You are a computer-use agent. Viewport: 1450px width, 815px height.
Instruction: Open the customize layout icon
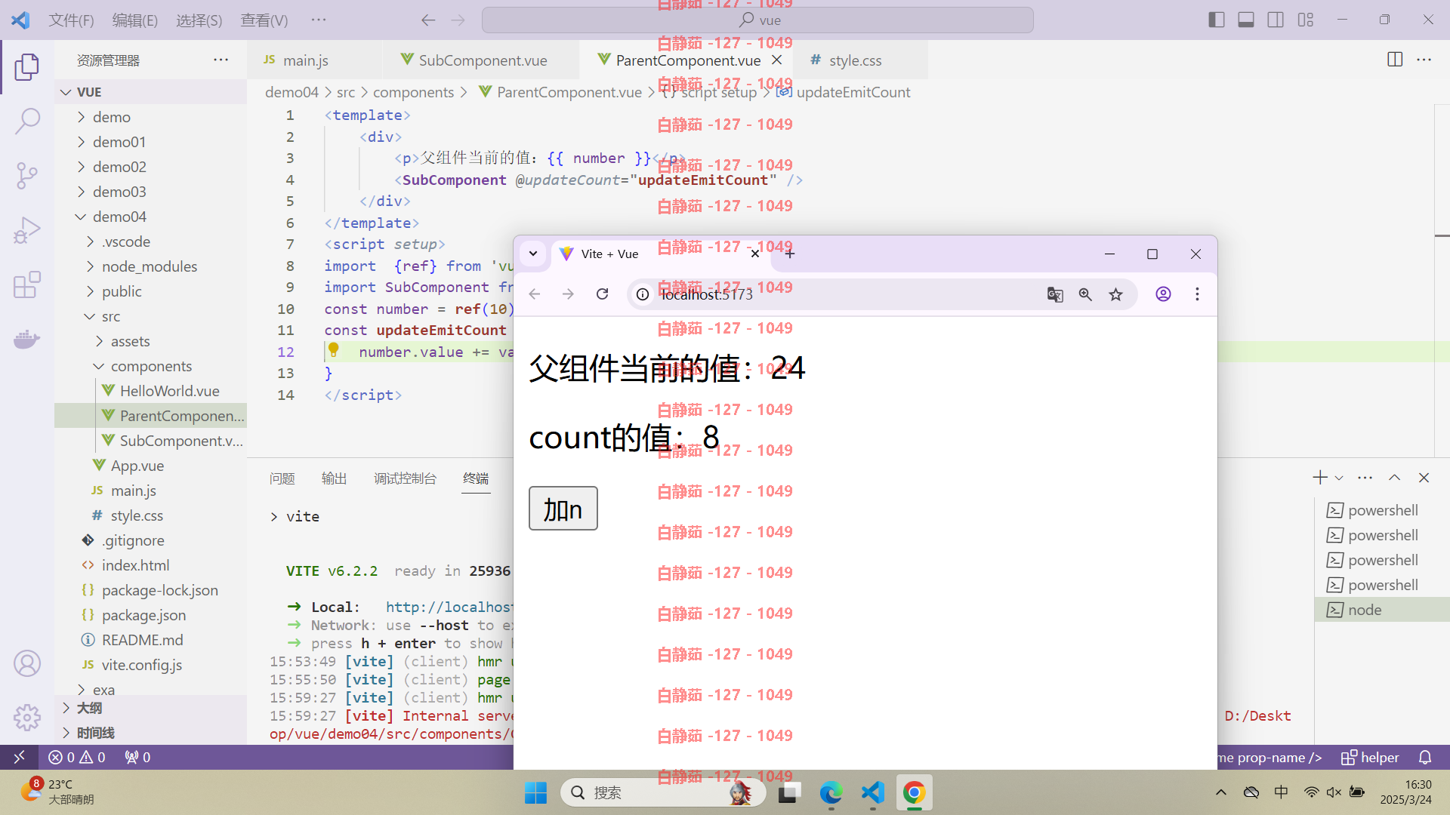coord(1306,20)
